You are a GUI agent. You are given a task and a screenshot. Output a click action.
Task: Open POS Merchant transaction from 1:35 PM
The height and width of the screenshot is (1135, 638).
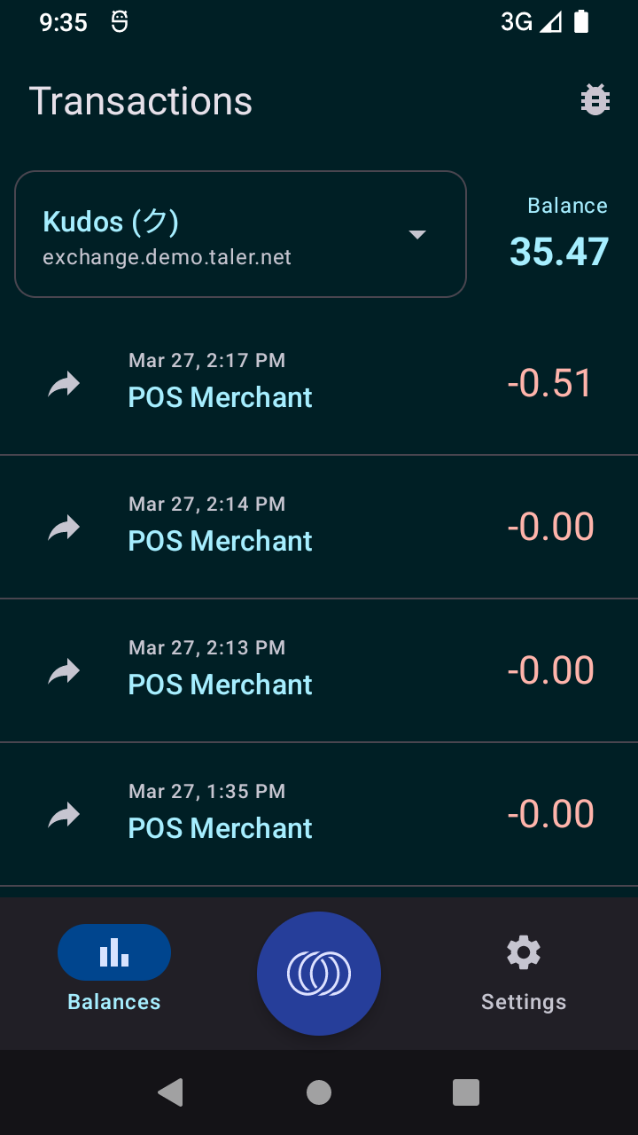coord(319,815)
